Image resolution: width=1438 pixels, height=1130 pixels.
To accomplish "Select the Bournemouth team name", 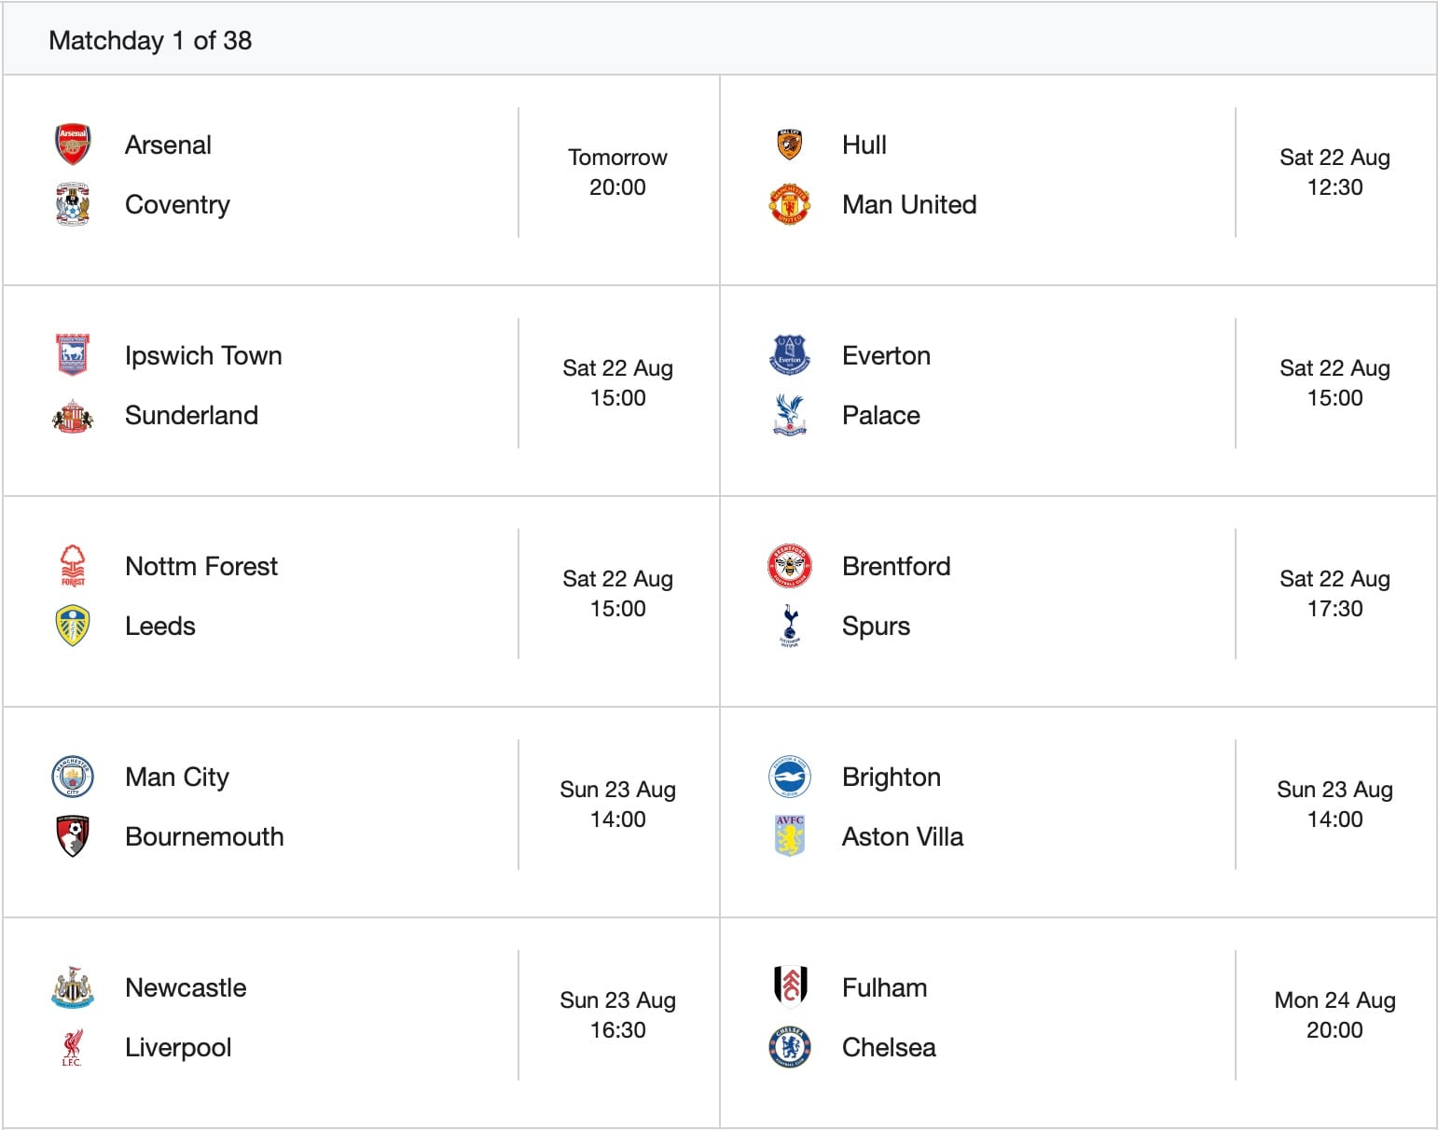I will pos(204,836).
